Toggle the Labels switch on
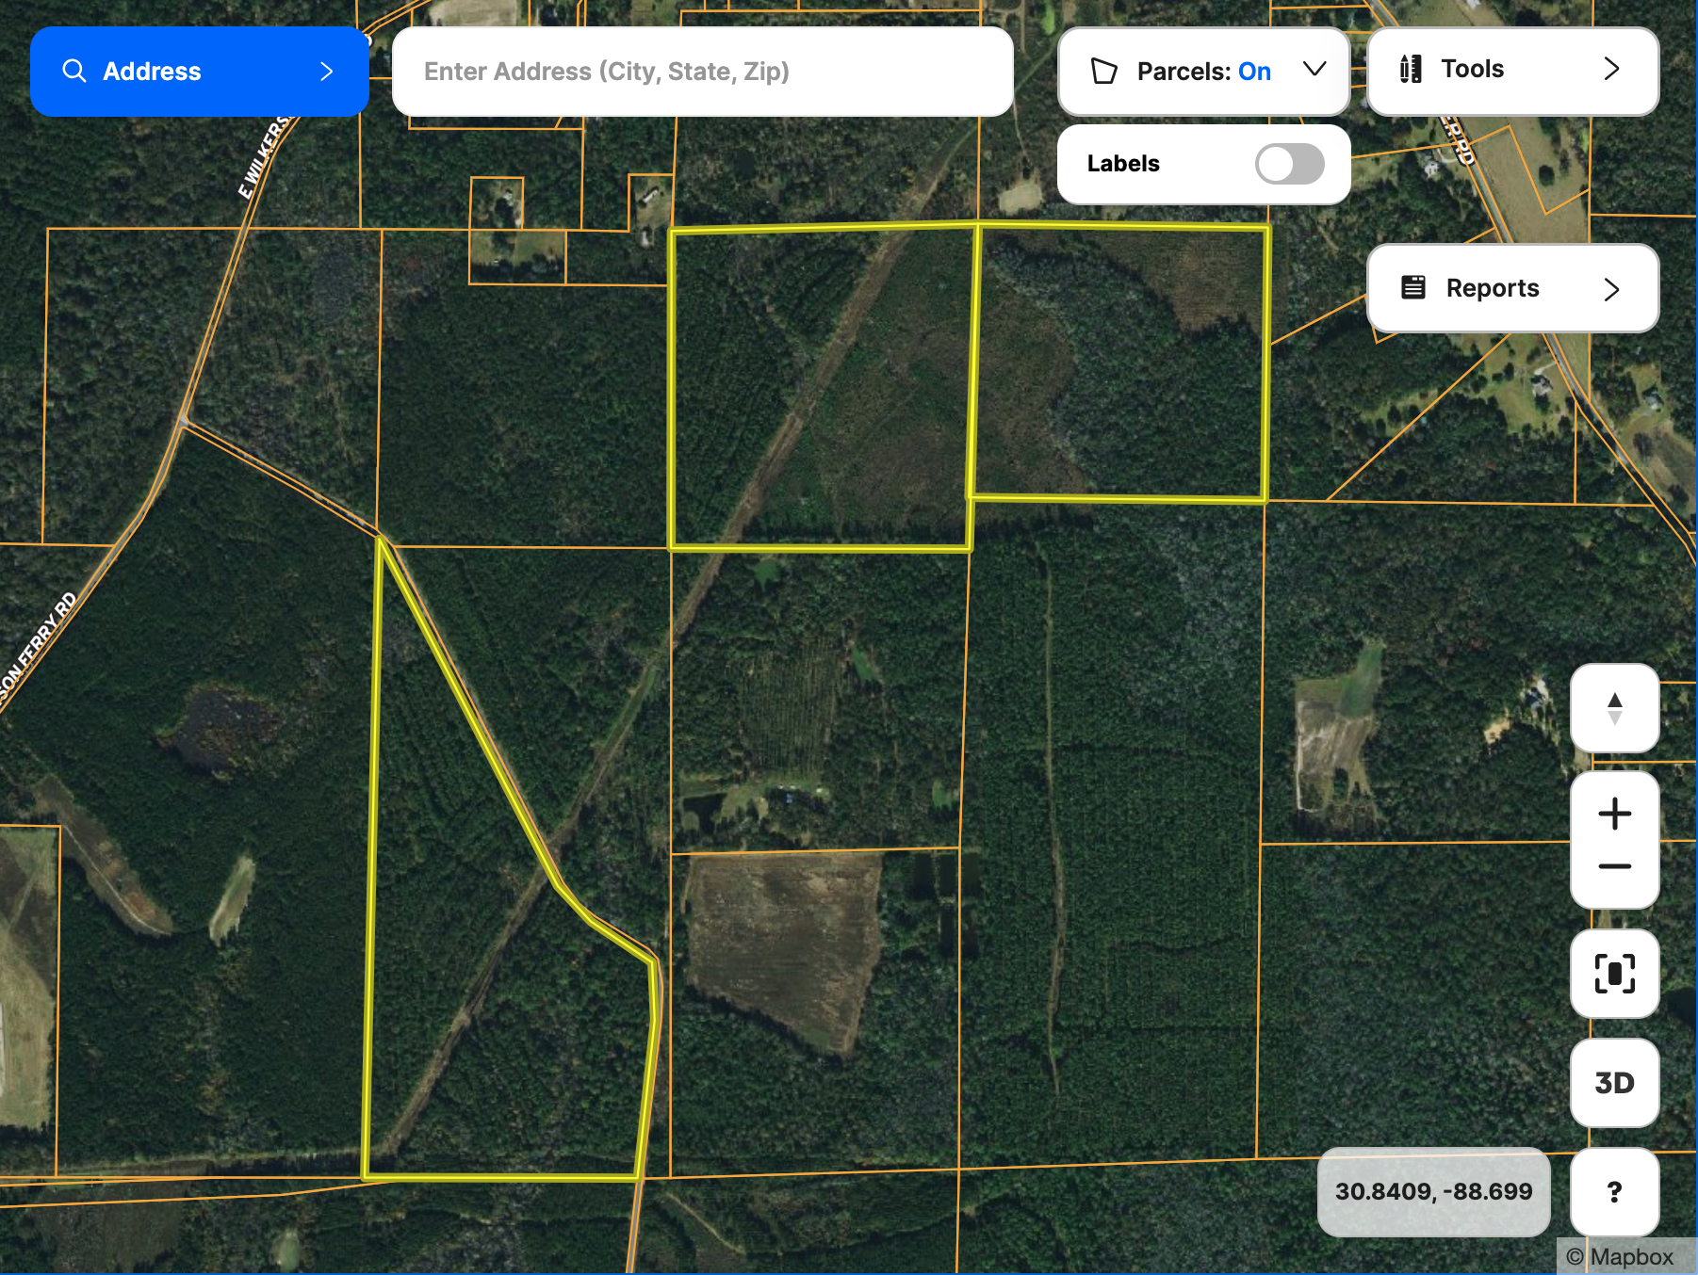1698x1275 pixels. [1289, 164]
